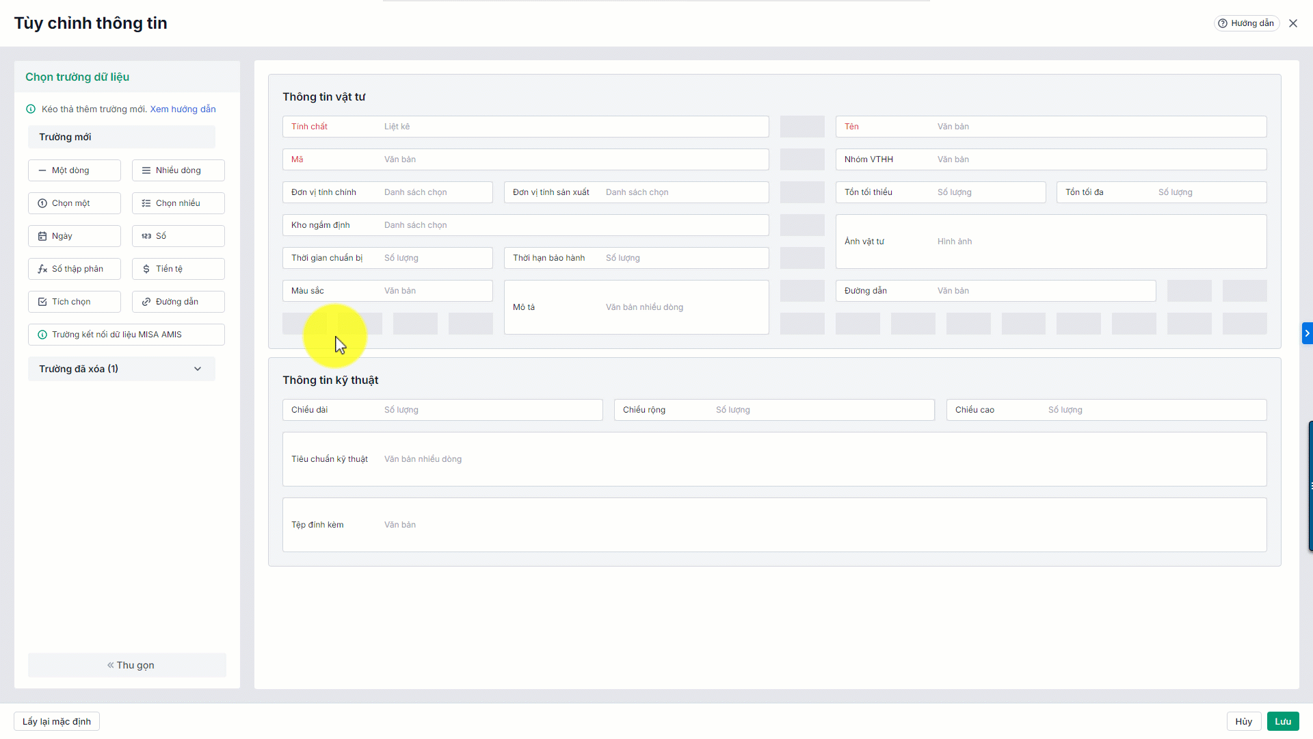This screenshot has width=1313, height=739.
Task: Choose the Đường dẫn link field type
Action: pyautogui.click(x=178, y=302)
